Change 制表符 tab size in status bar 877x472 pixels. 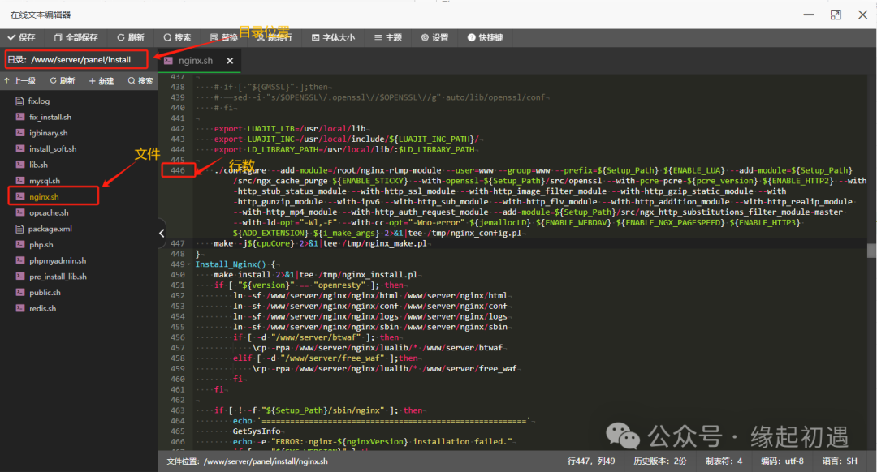(724, 461)
